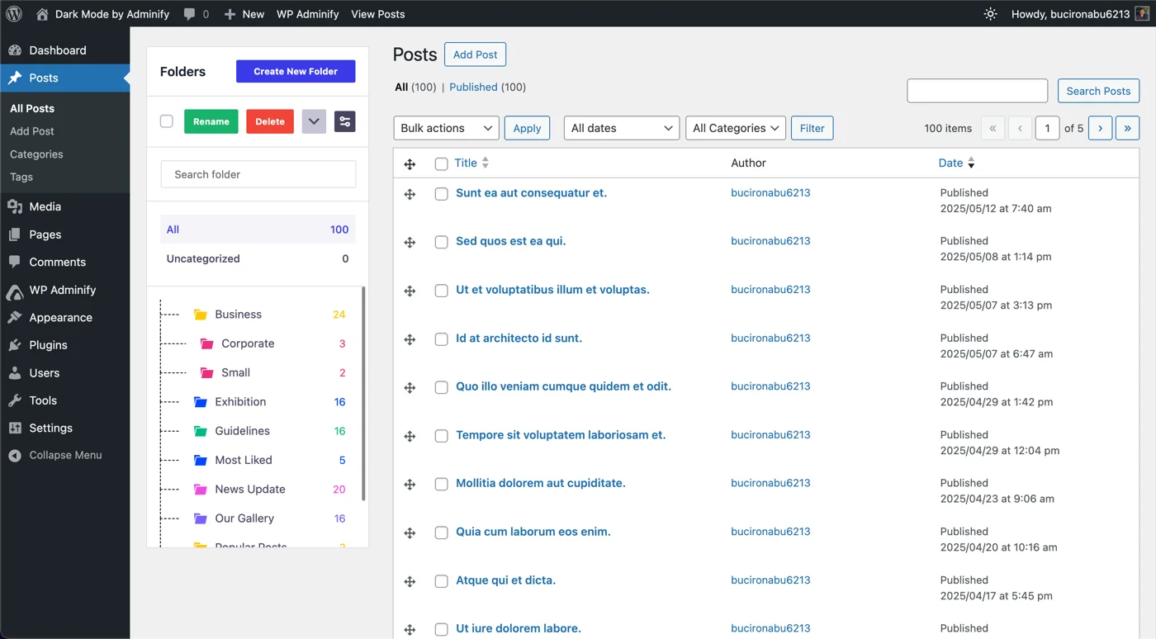1156x639 pixels.
Task: Select the checkbox in the Folders panel
Action: point(166,121)
